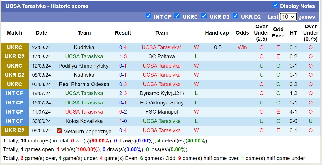
Task: Click the SC Poltava team link
Action: pos(162,56)
